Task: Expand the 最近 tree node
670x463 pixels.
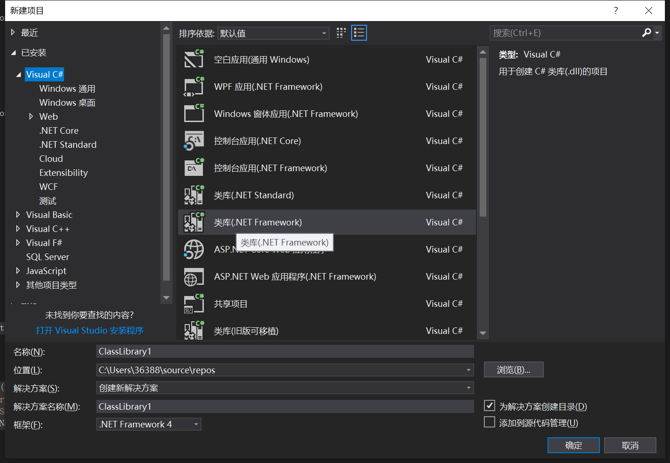Action: coord(13,32)
